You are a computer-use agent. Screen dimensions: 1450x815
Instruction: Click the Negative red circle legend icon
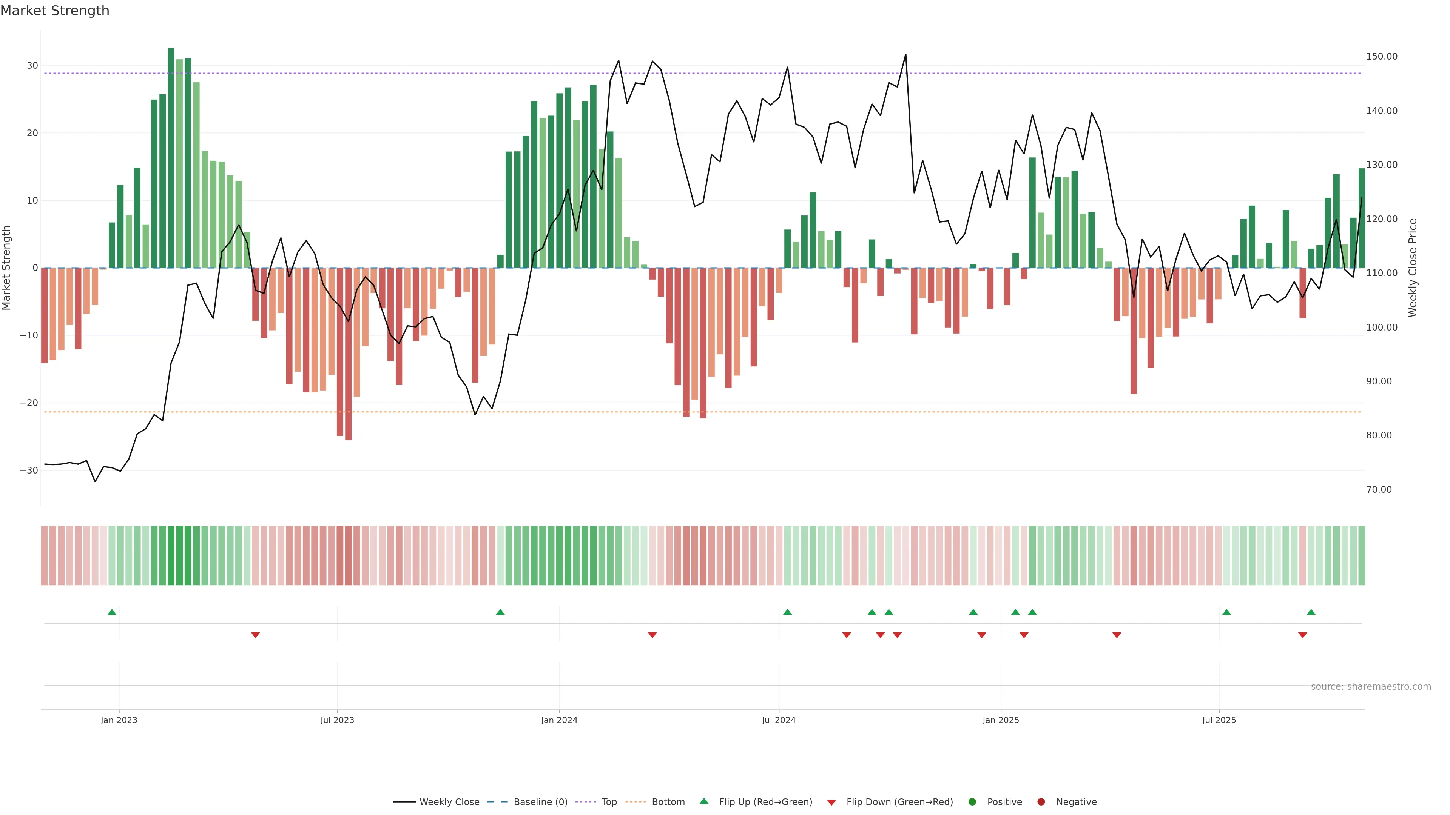[1041, 802]
